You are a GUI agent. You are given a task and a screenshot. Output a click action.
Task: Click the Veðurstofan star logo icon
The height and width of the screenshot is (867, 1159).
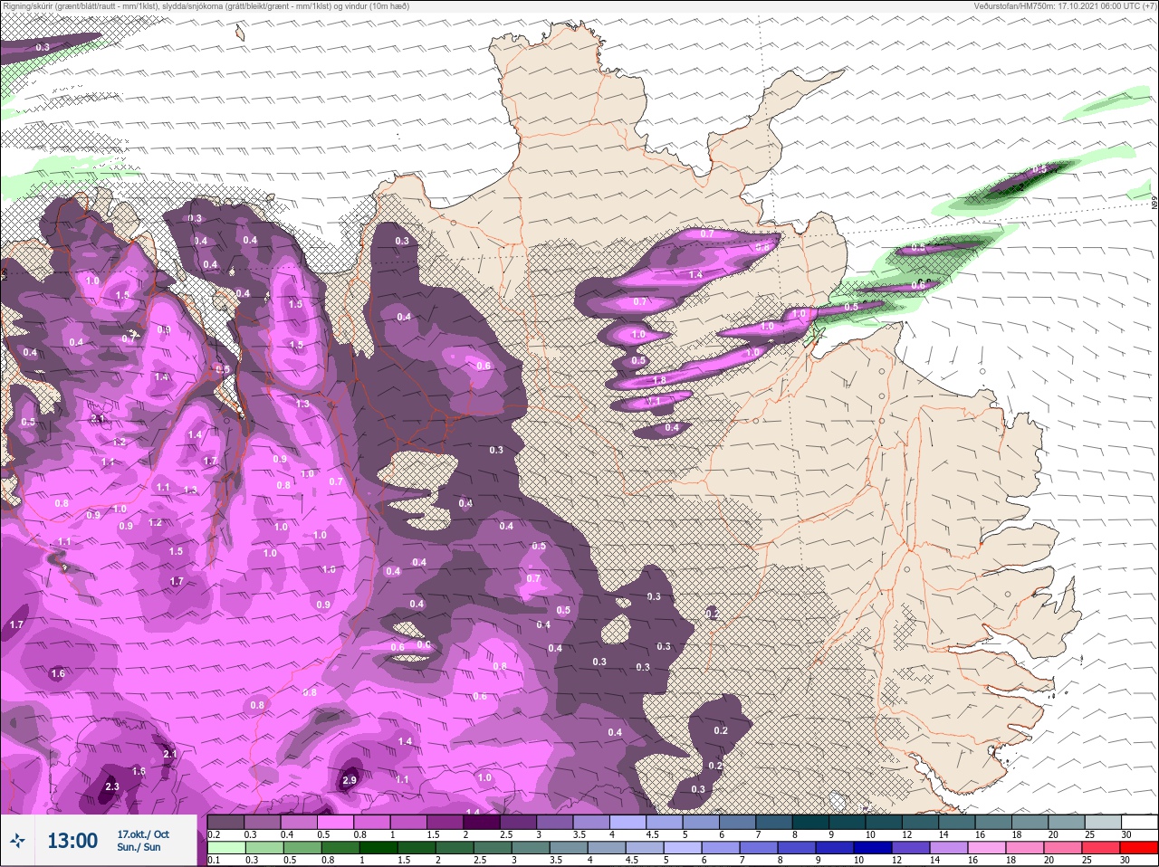coord(18,841)
